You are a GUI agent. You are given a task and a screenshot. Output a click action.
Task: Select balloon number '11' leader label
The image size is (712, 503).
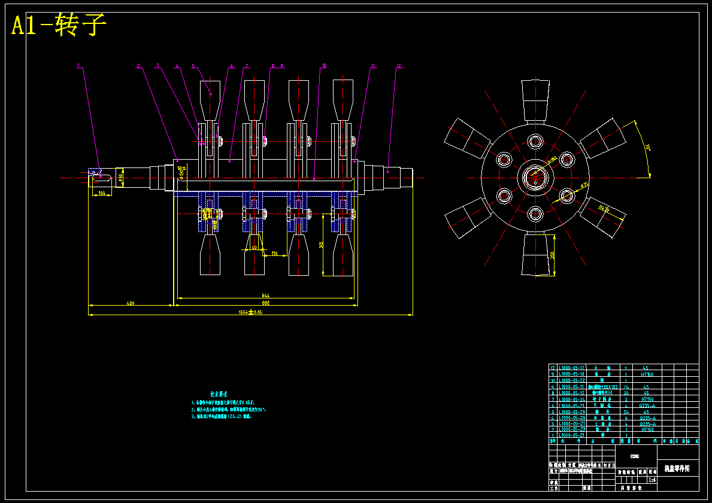[373, 66]
